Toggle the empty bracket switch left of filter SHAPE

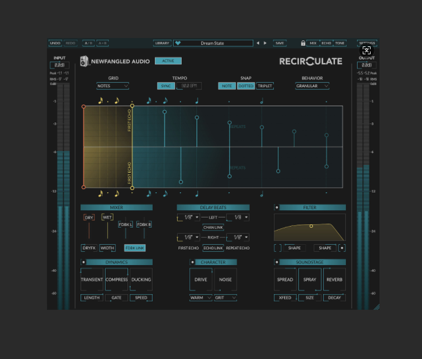click(278, 248)
